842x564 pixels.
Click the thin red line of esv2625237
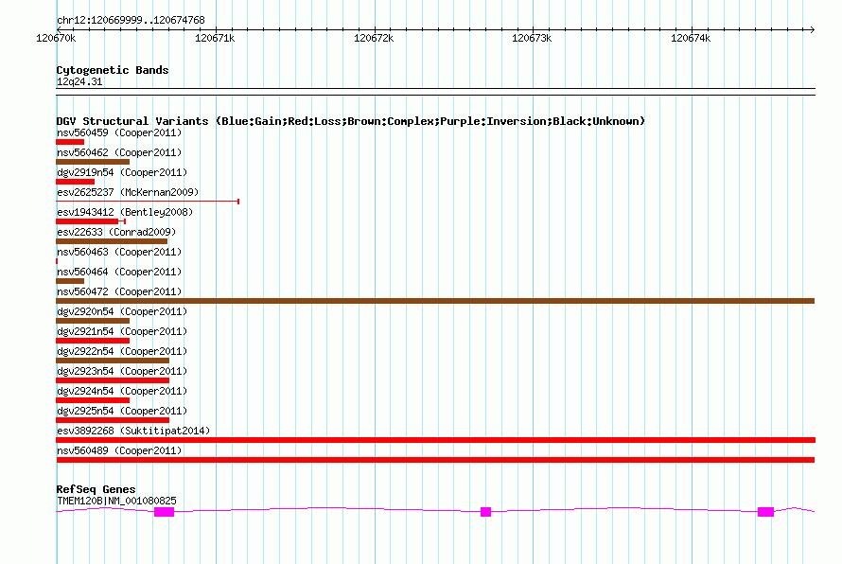coord(148,202)
